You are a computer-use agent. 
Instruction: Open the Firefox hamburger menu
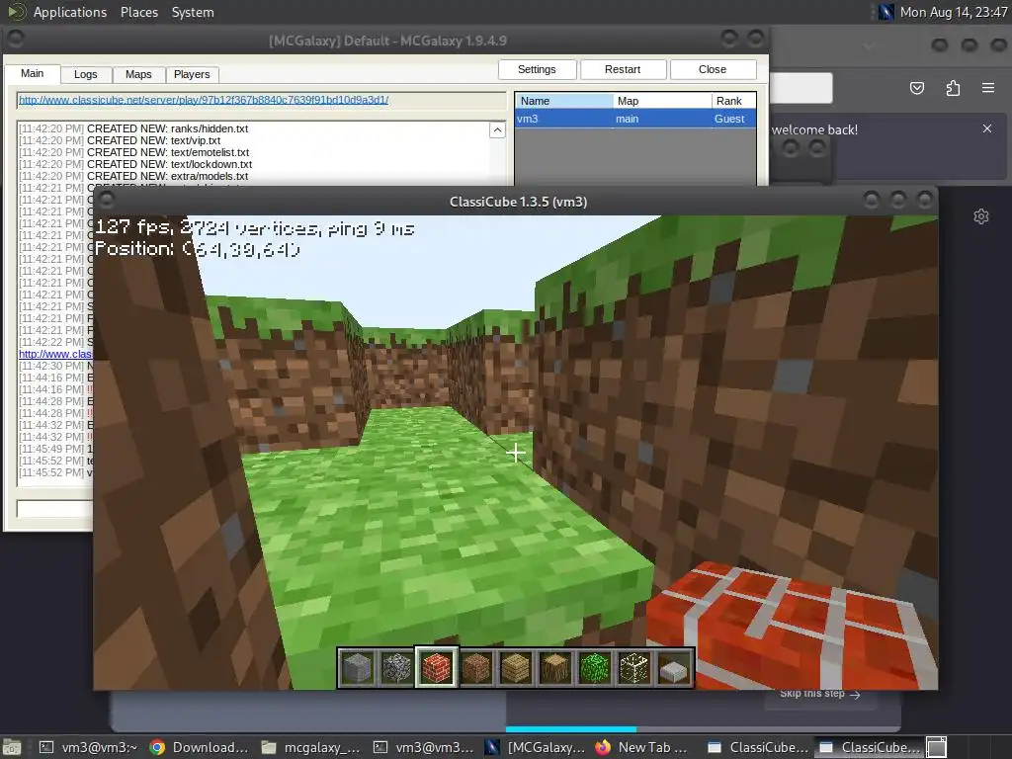(988, 88)
